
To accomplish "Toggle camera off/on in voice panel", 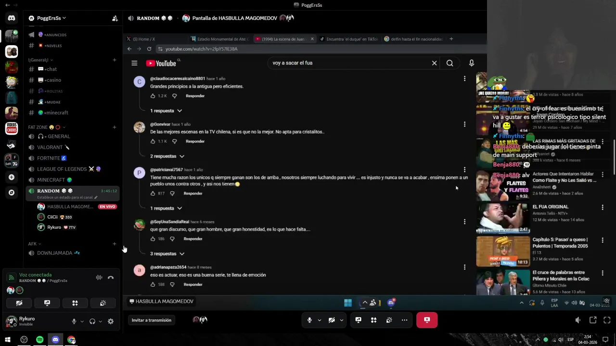I will click(19, 303).
